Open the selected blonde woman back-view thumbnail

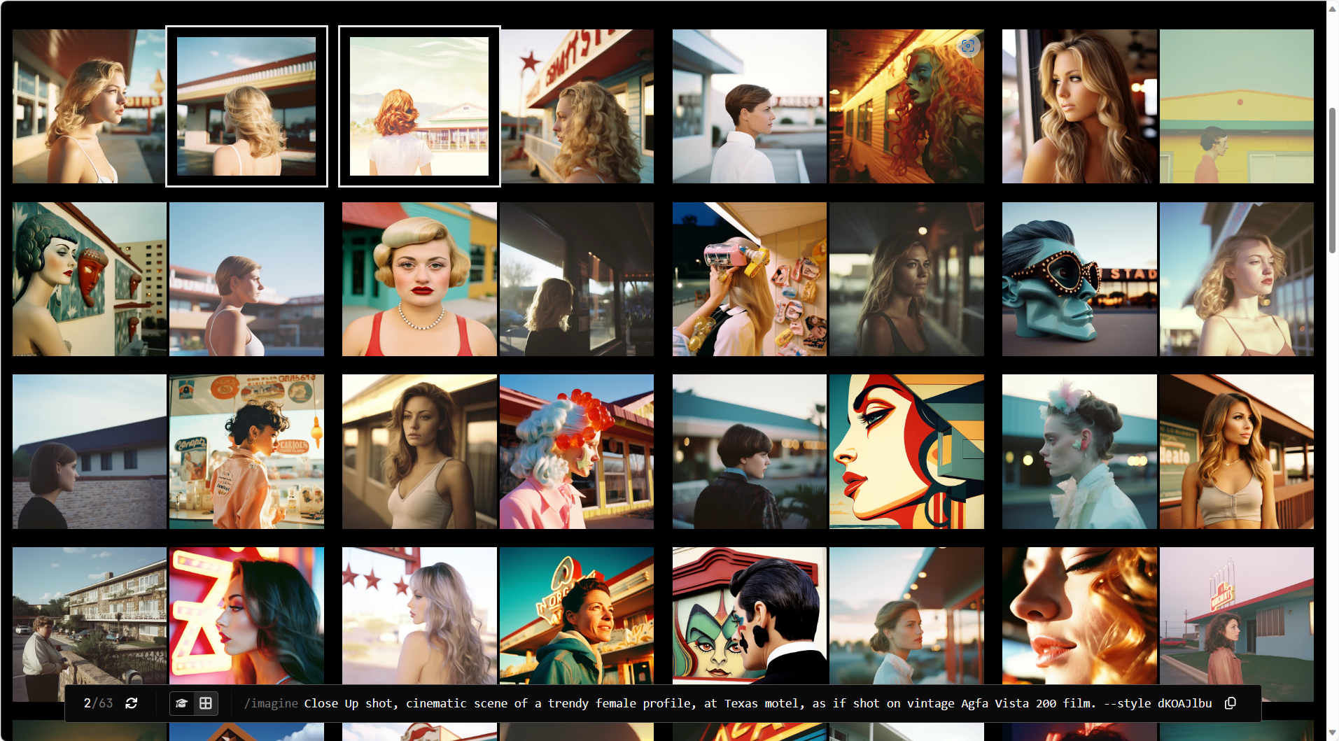pyautogui.click(x=246, y=106)
